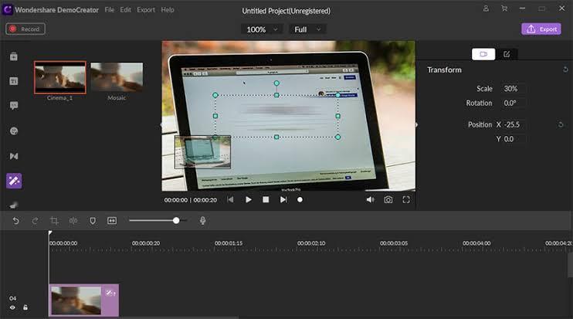Click the record dot in playback controls
573x319 pixels.
300,200
